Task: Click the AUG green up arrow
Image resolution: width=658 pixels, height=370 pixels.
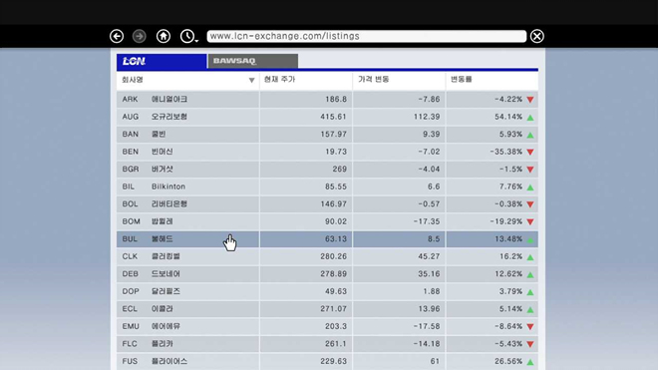Action: 530,117
